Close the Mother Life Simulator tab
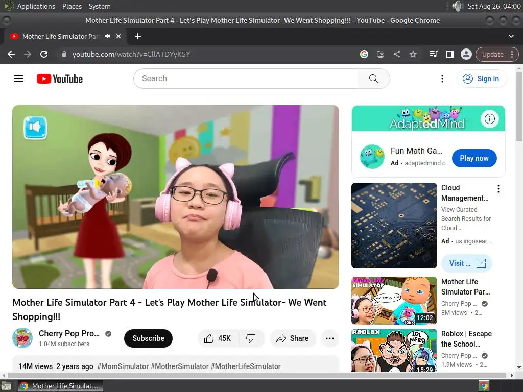Screen dimensions: 523x392 (x=118, y=36)
